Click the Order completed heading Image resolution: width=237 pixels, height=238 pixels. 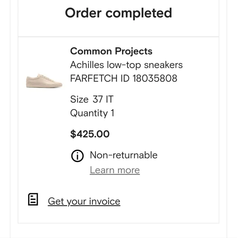click(x=118, y=14)
